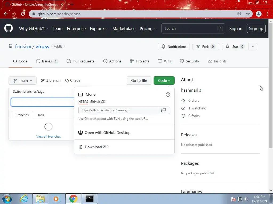Open the main branch dropdown
This screenshot has width=273, height=204.
tap(22, 80)
